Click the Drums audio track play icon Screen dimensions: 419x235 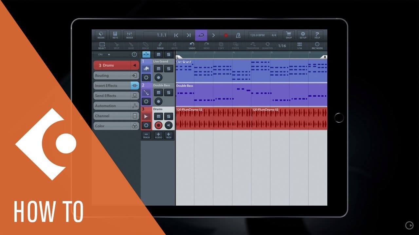click(x=146, y=117)
